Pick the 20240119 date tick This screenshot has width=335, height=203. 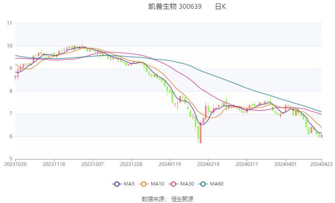(169, 164)
